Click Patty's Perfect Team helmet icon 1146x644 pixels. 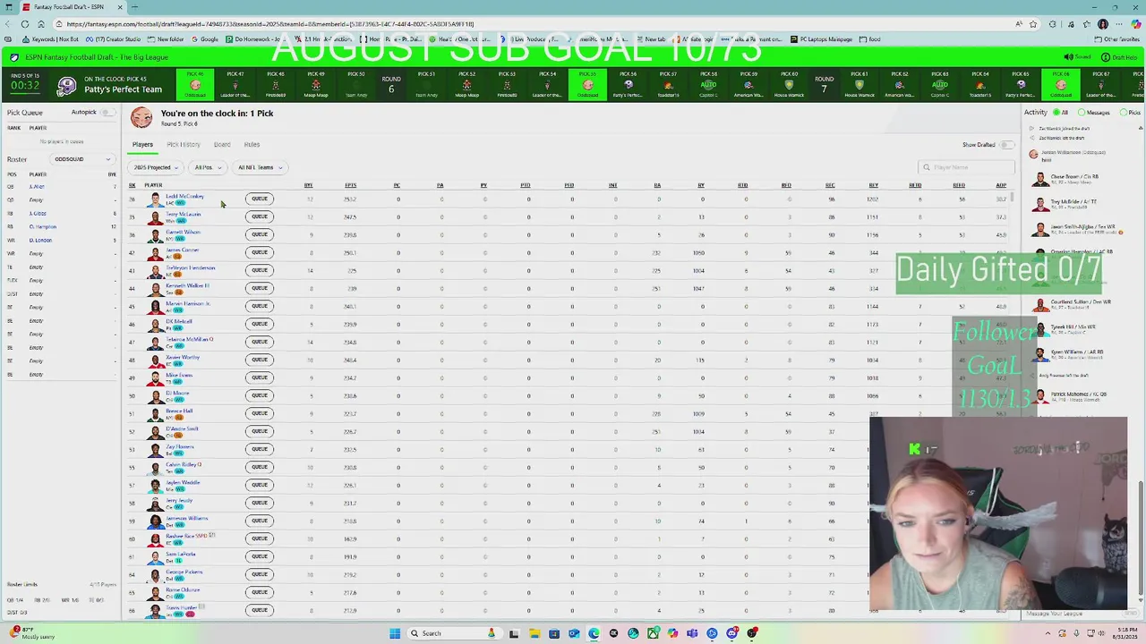[66, 86]
